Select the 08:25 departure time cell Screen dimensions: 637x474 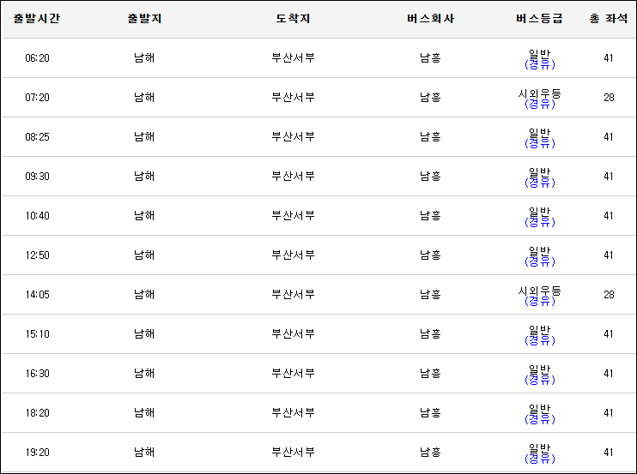click(38, 136)
